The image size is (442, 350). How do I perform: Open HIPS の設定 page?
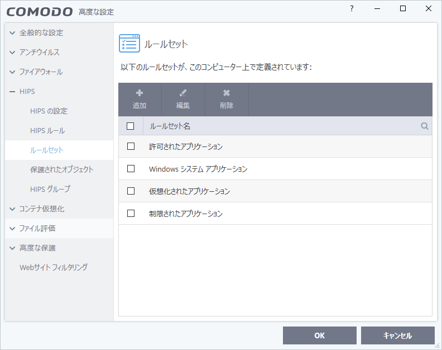(x=49, y=111)
